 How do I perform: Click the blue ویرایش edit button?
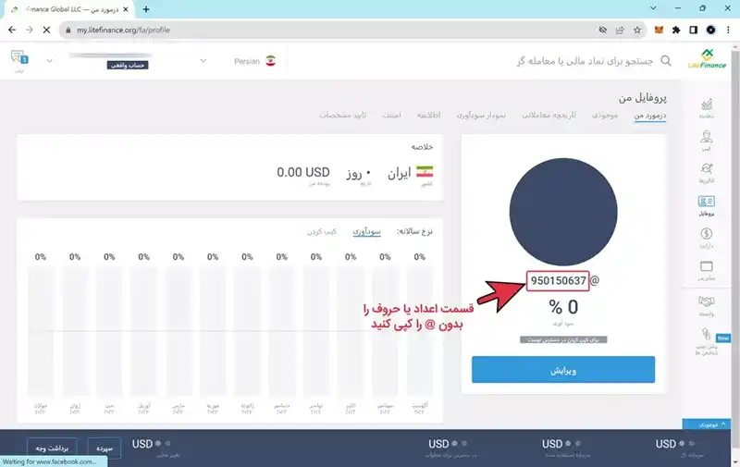click(x=563, y=369)
